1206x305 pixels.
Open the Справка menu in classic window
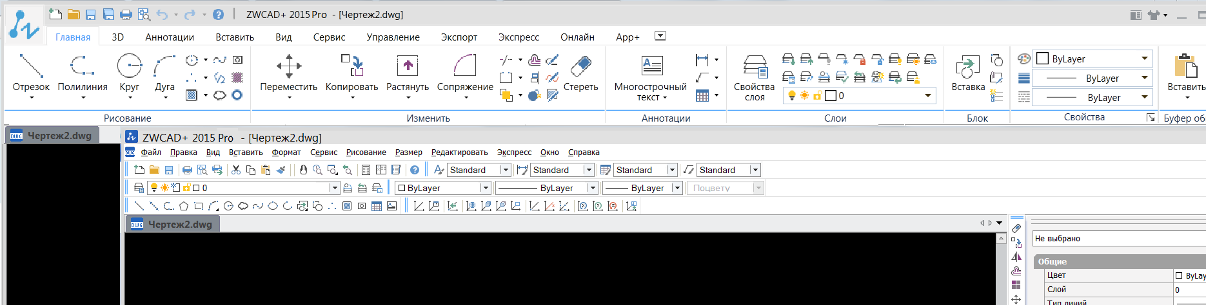point(584,152)
